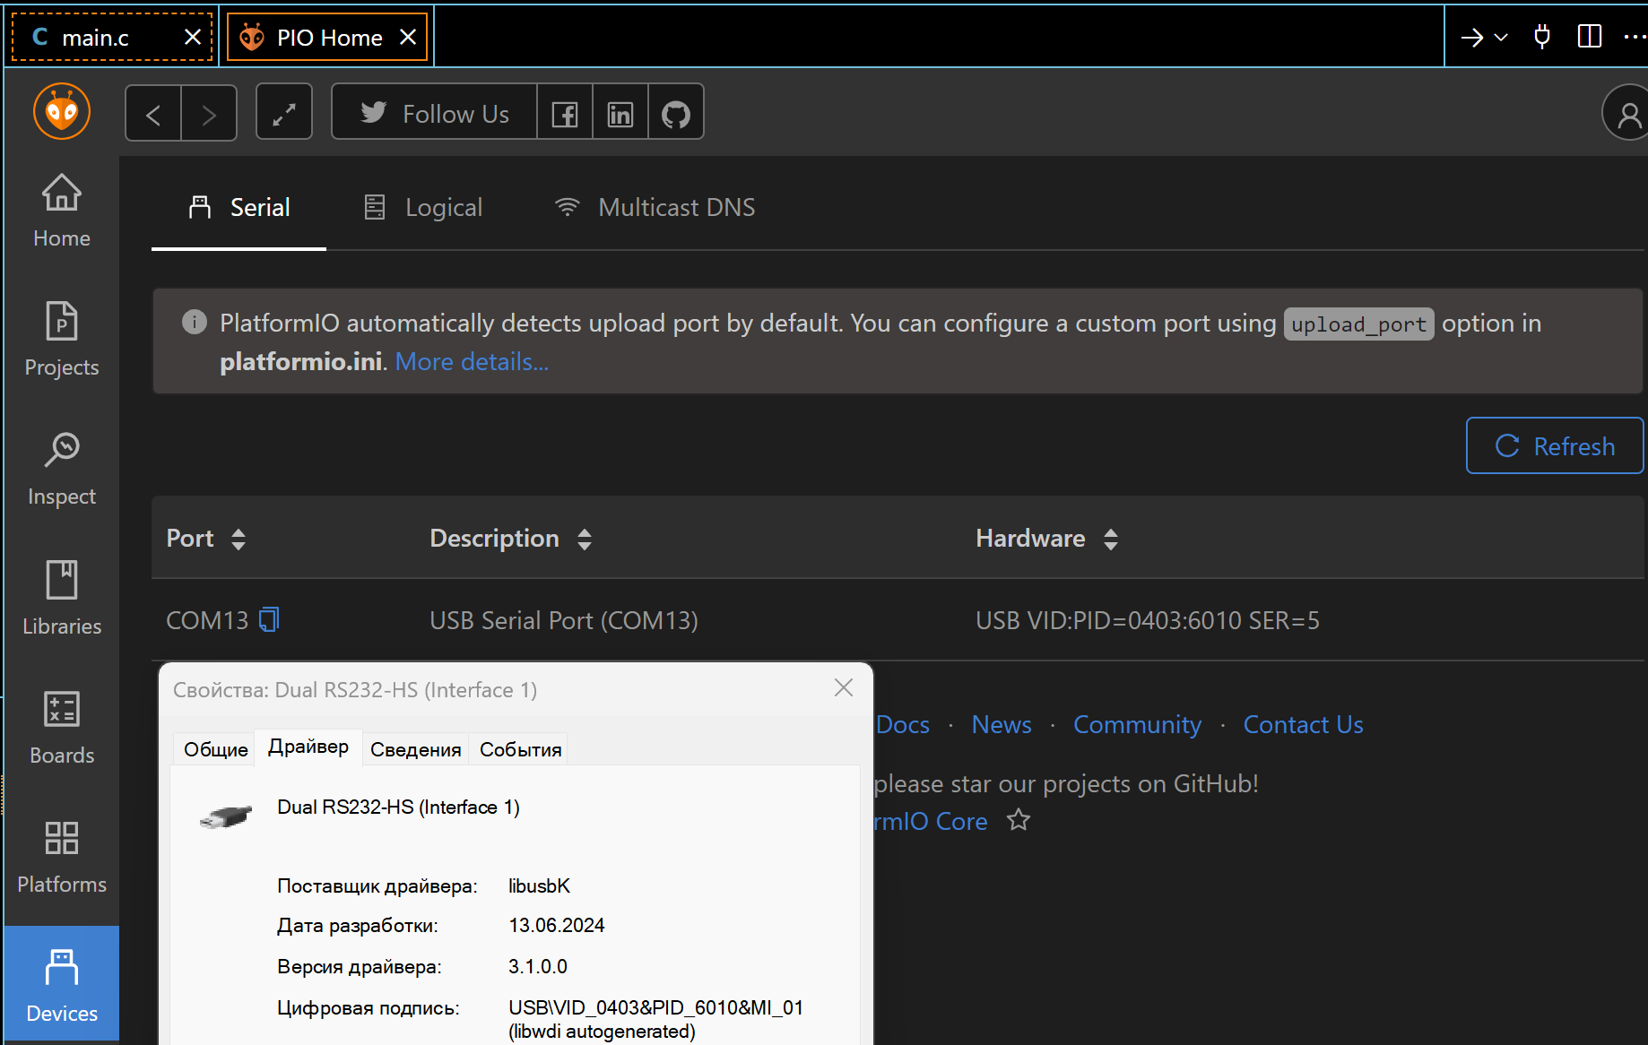Sort table by Port column
The height and width of the screenshot is (1045, 1648).
click(238, 539)
